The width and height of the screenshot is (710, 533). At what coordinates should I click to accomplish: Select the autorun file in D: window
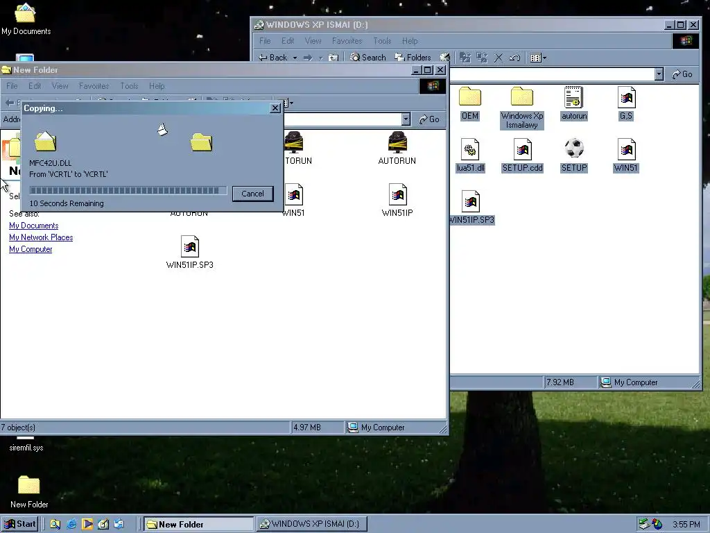574,103
